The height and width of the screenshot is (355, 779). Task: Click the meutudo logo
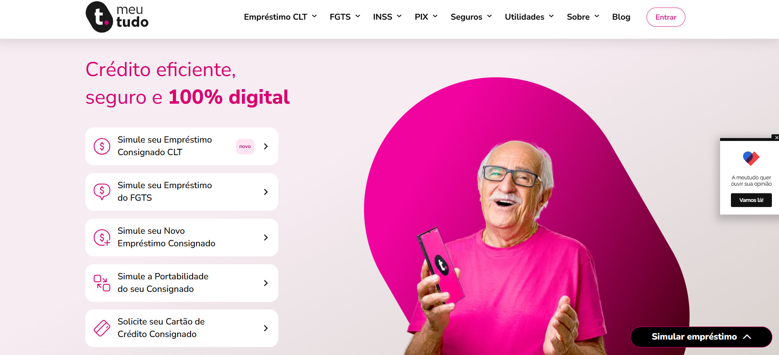click(117, 17)
